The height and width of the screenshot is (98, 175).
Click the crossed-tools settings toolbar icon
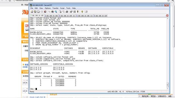pyautogui.click(x=74, y=12)
